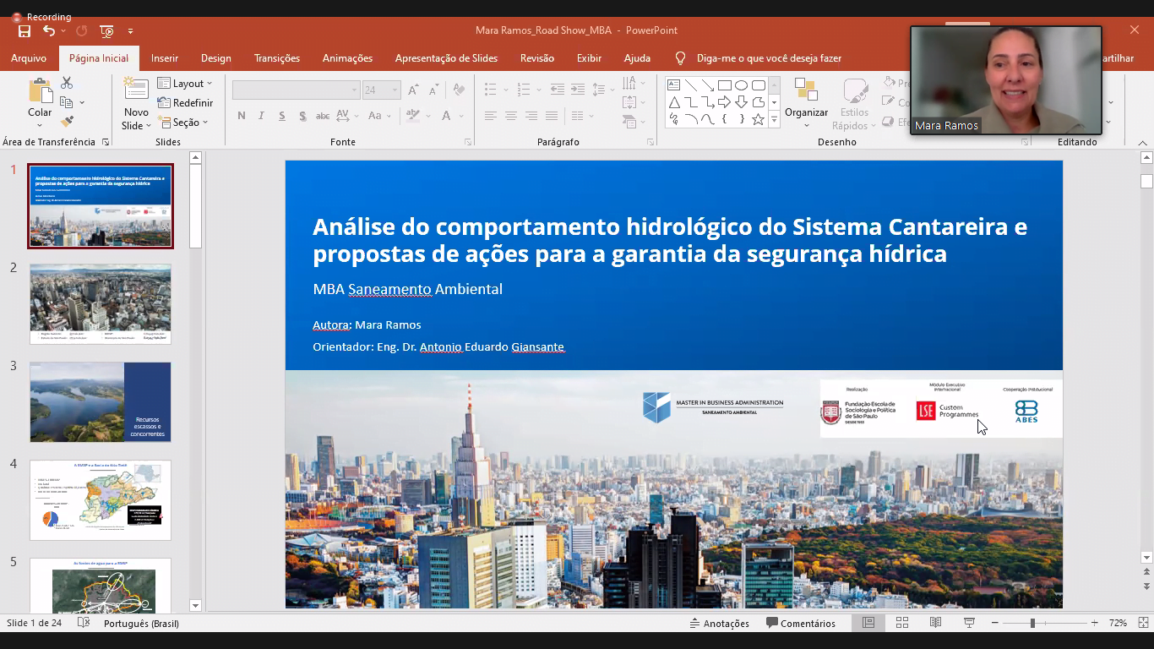
Task: Select slide 3 thumbnail Recursos escassos
Action: point(101,402)
